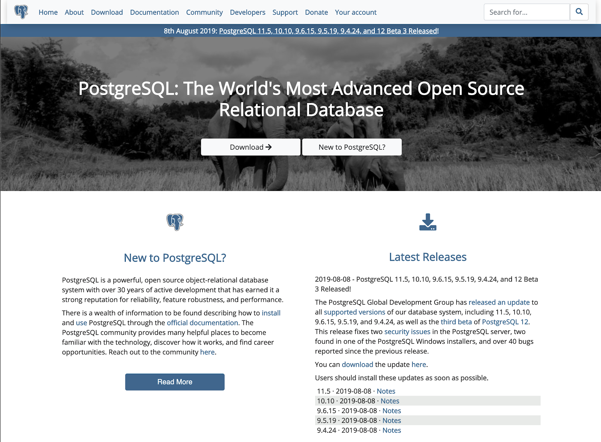601x442 pixels.
Task: Click the 2019-08-08 release headline text
Action: 426,284
